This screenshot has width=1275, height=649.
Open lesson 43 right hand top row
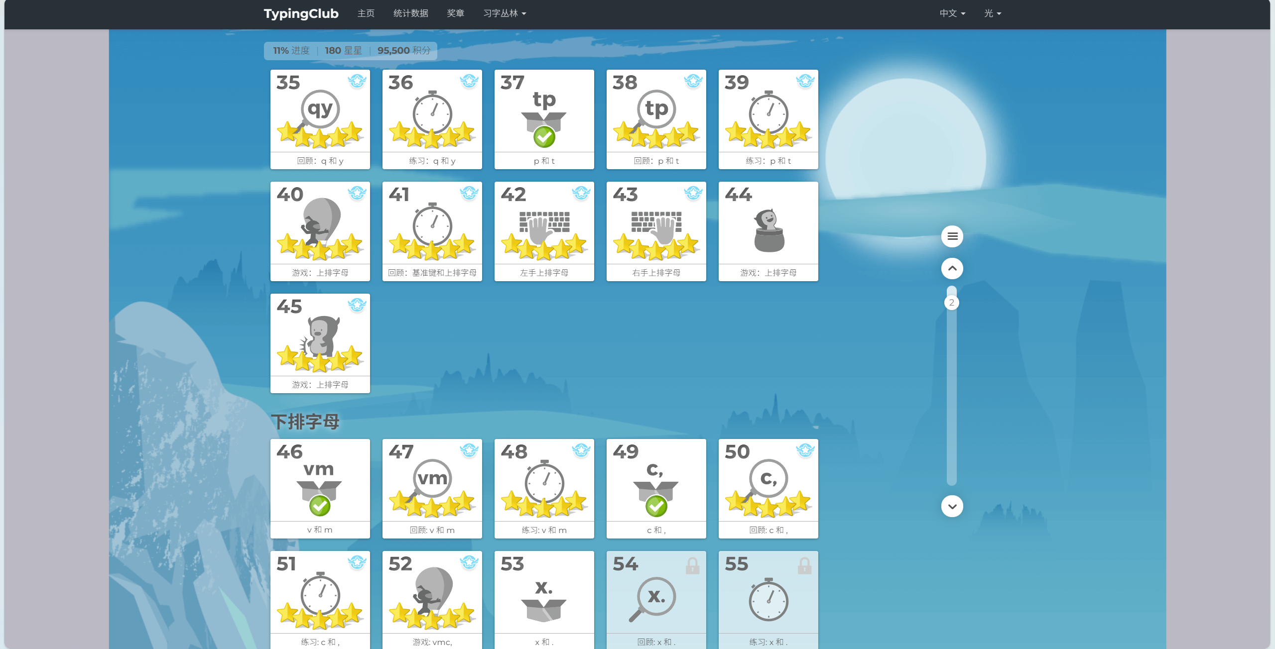pos(656,231)
